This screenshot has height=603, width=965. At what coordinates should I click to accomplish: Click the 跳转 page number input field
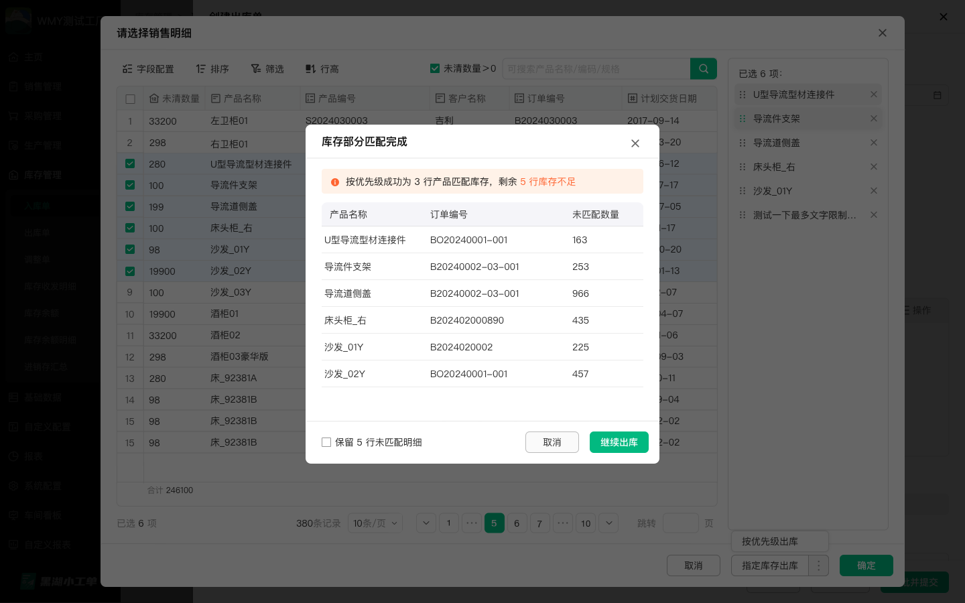(x=681, y=523)
